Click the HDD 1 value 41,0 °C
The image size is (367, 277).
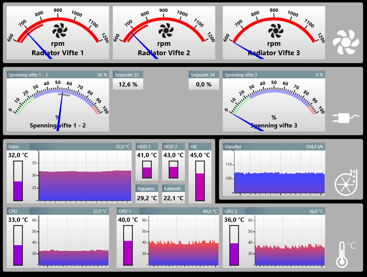coord(147,155)
